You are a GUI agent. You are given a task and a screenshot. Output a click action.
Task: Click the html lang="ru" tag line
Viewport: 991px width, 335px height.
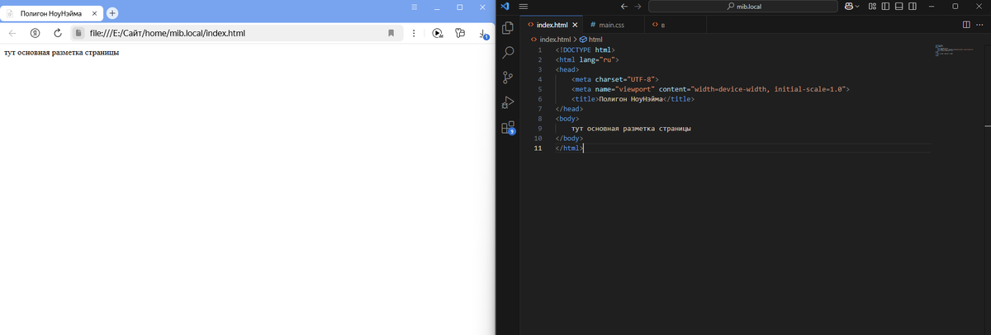587,59
